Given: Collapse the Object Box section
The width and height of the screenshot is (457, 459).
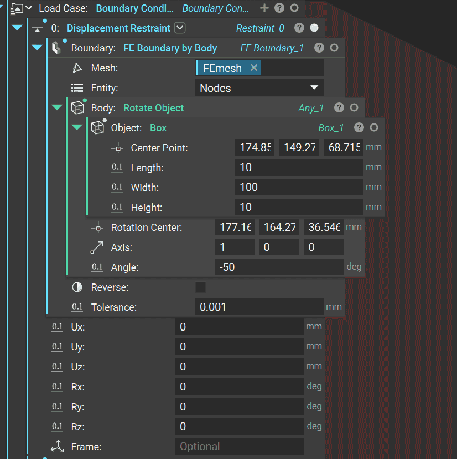Looking at the screenshot, I should point(77,128).
